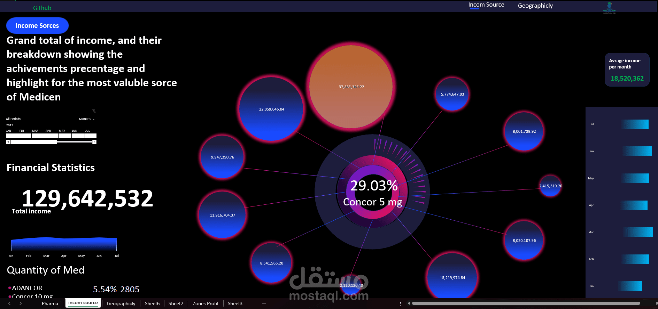Viewport: 658px width, 309px height.
Task: Click the Quantity of Med heading
Action: 46,270
